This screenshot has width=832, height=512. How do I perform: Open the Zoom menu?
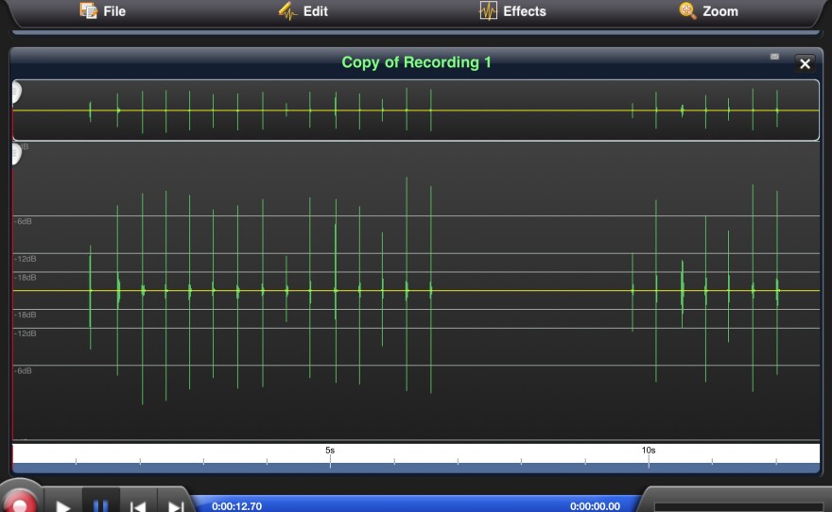(x=708, y=11)
